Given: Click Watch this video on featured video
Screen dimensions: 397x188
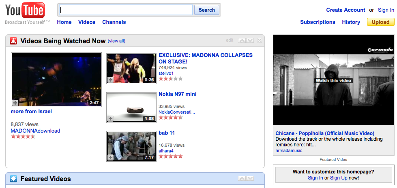Looking at the screenshot, I should (333, 80).
